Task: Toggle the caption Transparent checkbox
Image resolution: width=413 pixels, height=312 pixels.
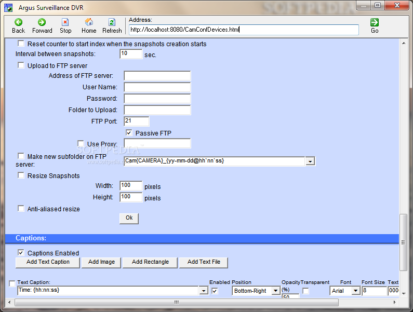Action: click(305, 291)
